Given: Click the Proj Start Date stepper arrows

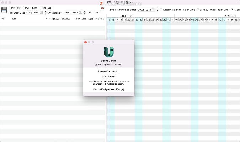Looking at the screenshot, I should [45, 13].
